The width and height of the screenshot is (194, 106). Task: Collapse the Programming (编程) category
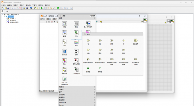tap(77, 18)
